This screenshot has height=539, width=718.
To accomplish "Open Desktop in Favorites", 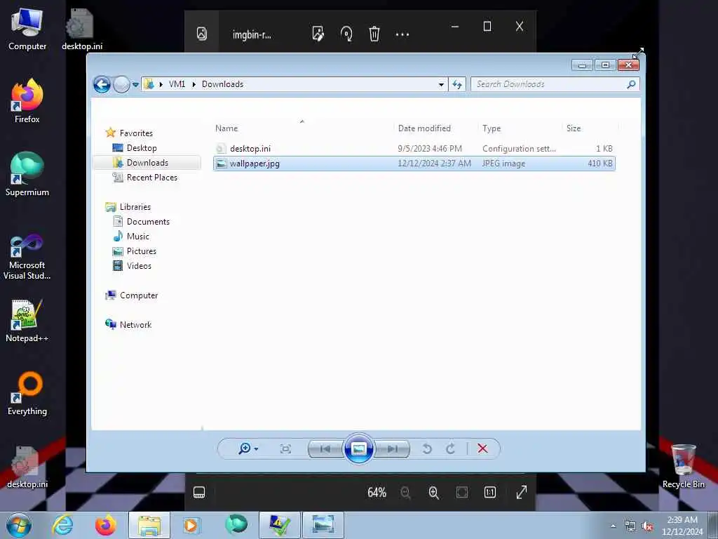I will coord(142,148).
